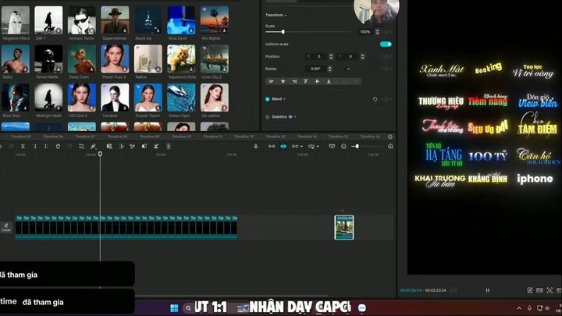Collapse timeline toolbar with left chevron button
The height and width of the screenshot is (316, 562).
(x=169, y=146)
